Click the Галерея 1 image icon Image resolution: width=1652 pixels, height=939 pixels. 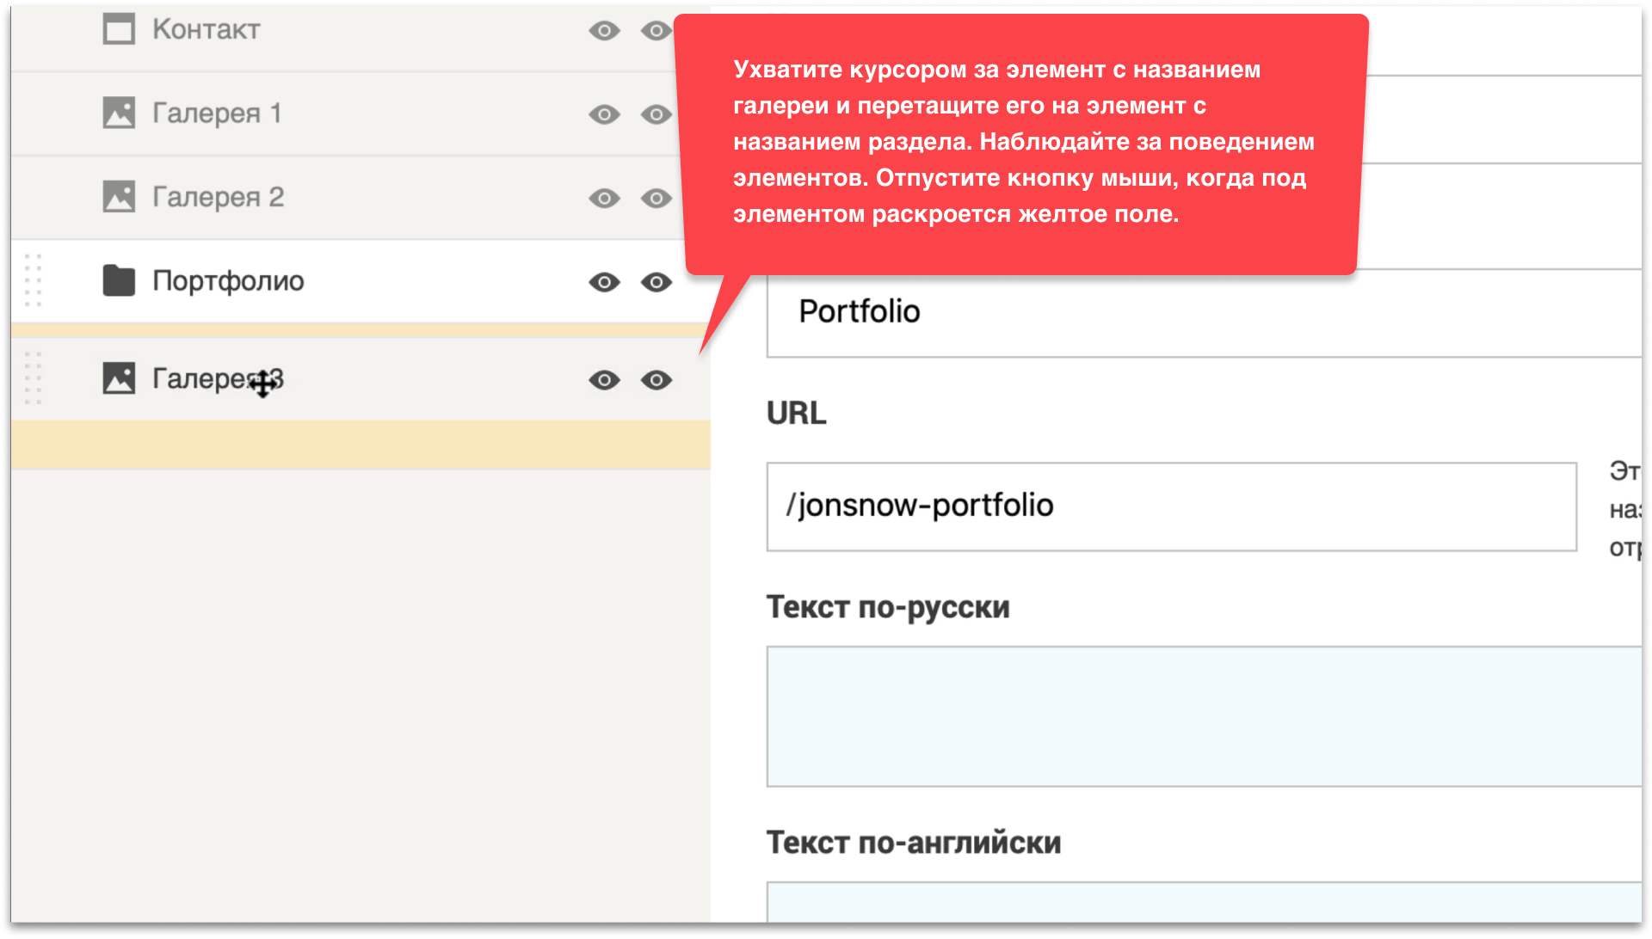pyautogui.click(x=119, y=113)
